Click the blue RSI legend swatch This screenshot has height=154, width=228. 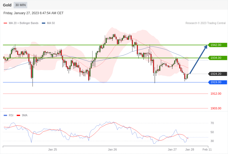pos(5,115)
